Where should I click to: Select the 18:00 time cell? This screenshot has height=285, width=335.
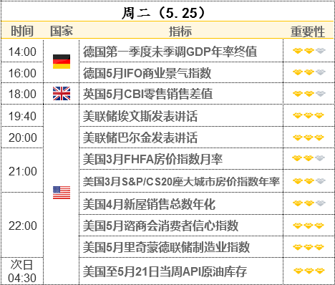[22, 94]
